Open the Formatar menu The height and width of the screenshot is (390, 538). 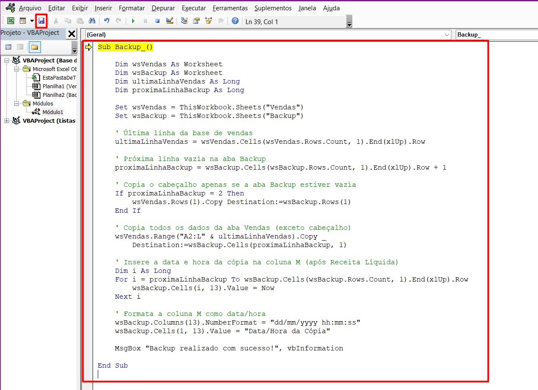pos(132,8)
